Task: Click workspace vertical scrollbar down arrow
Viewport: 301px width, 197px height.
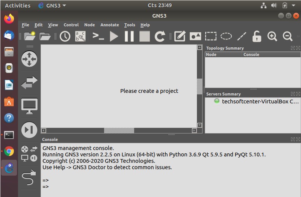Action: click(200, 125)
